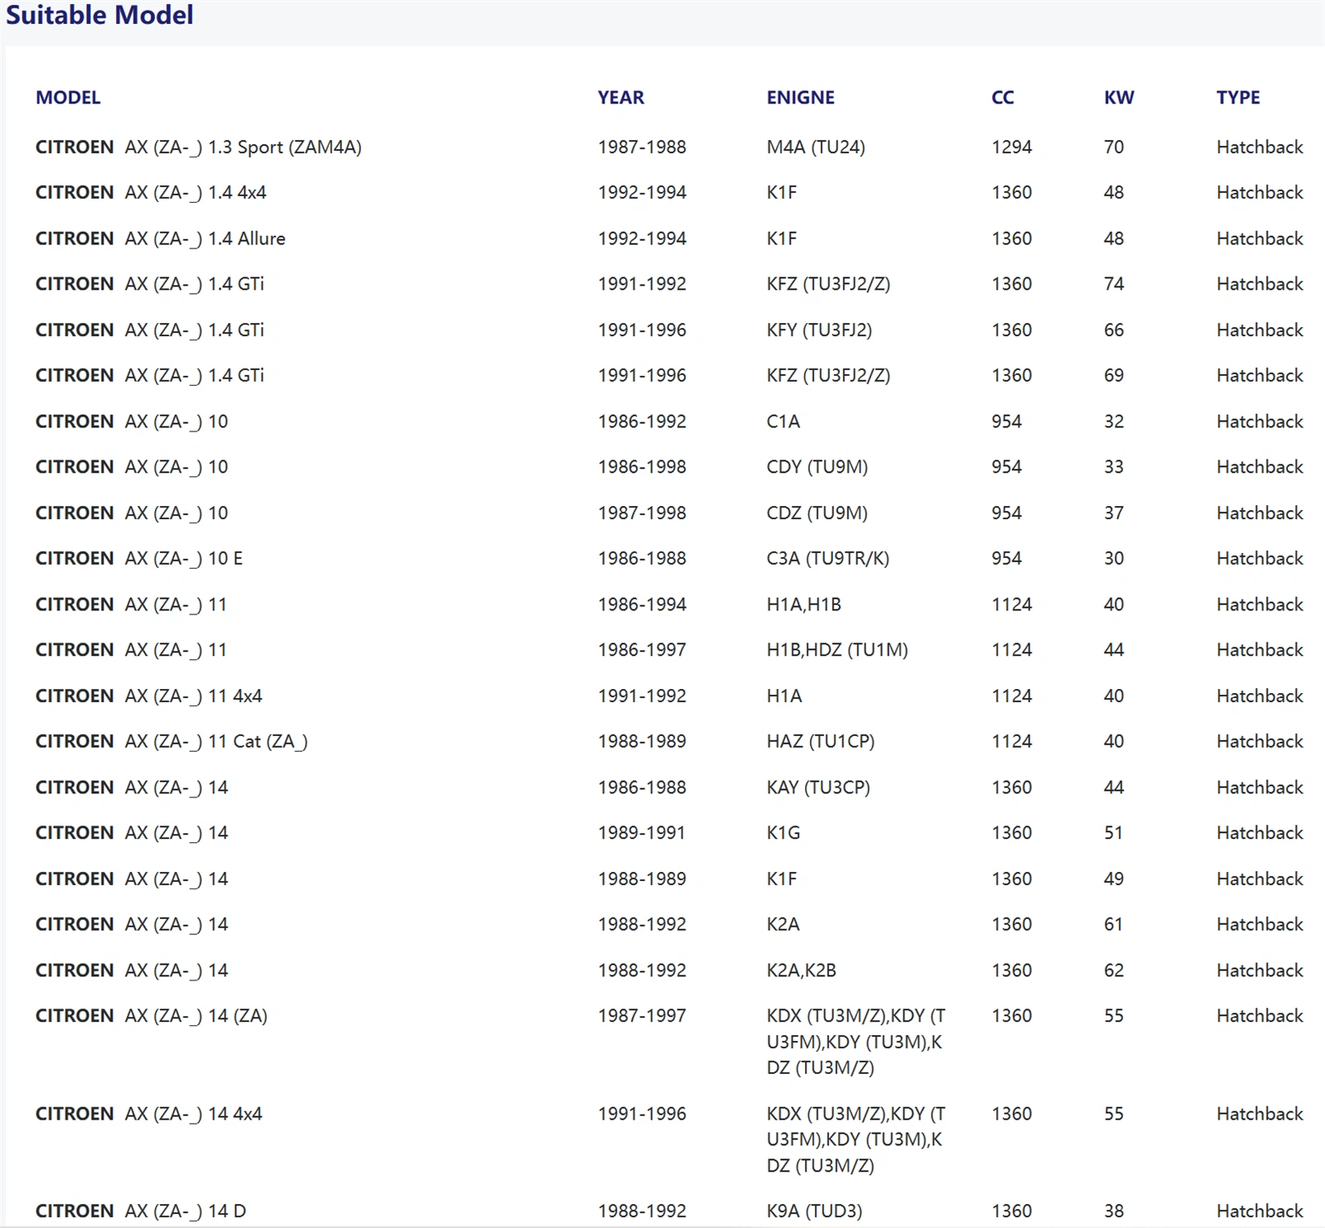Click the 'C3A (TU9TR/K)' engine cell
1325x1228 pixels.
coord(828,559)
